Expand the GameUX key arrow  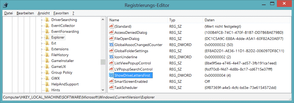42,67
